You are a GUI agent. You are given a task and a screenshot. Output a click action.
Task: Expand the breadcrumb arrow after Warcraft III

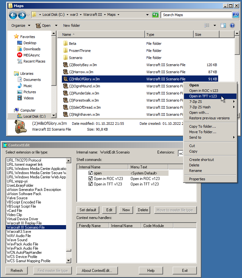click(x=105, y=15)
